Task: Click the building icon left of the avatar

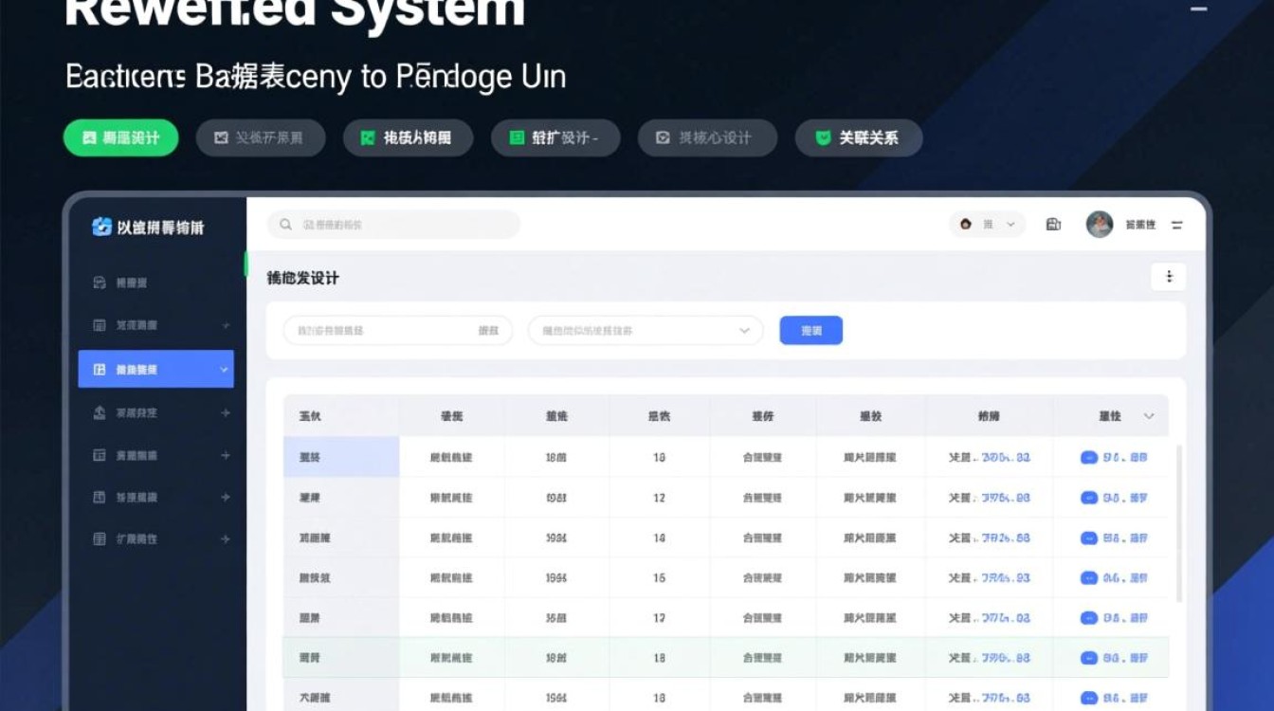Action: tap(1053, 225)
